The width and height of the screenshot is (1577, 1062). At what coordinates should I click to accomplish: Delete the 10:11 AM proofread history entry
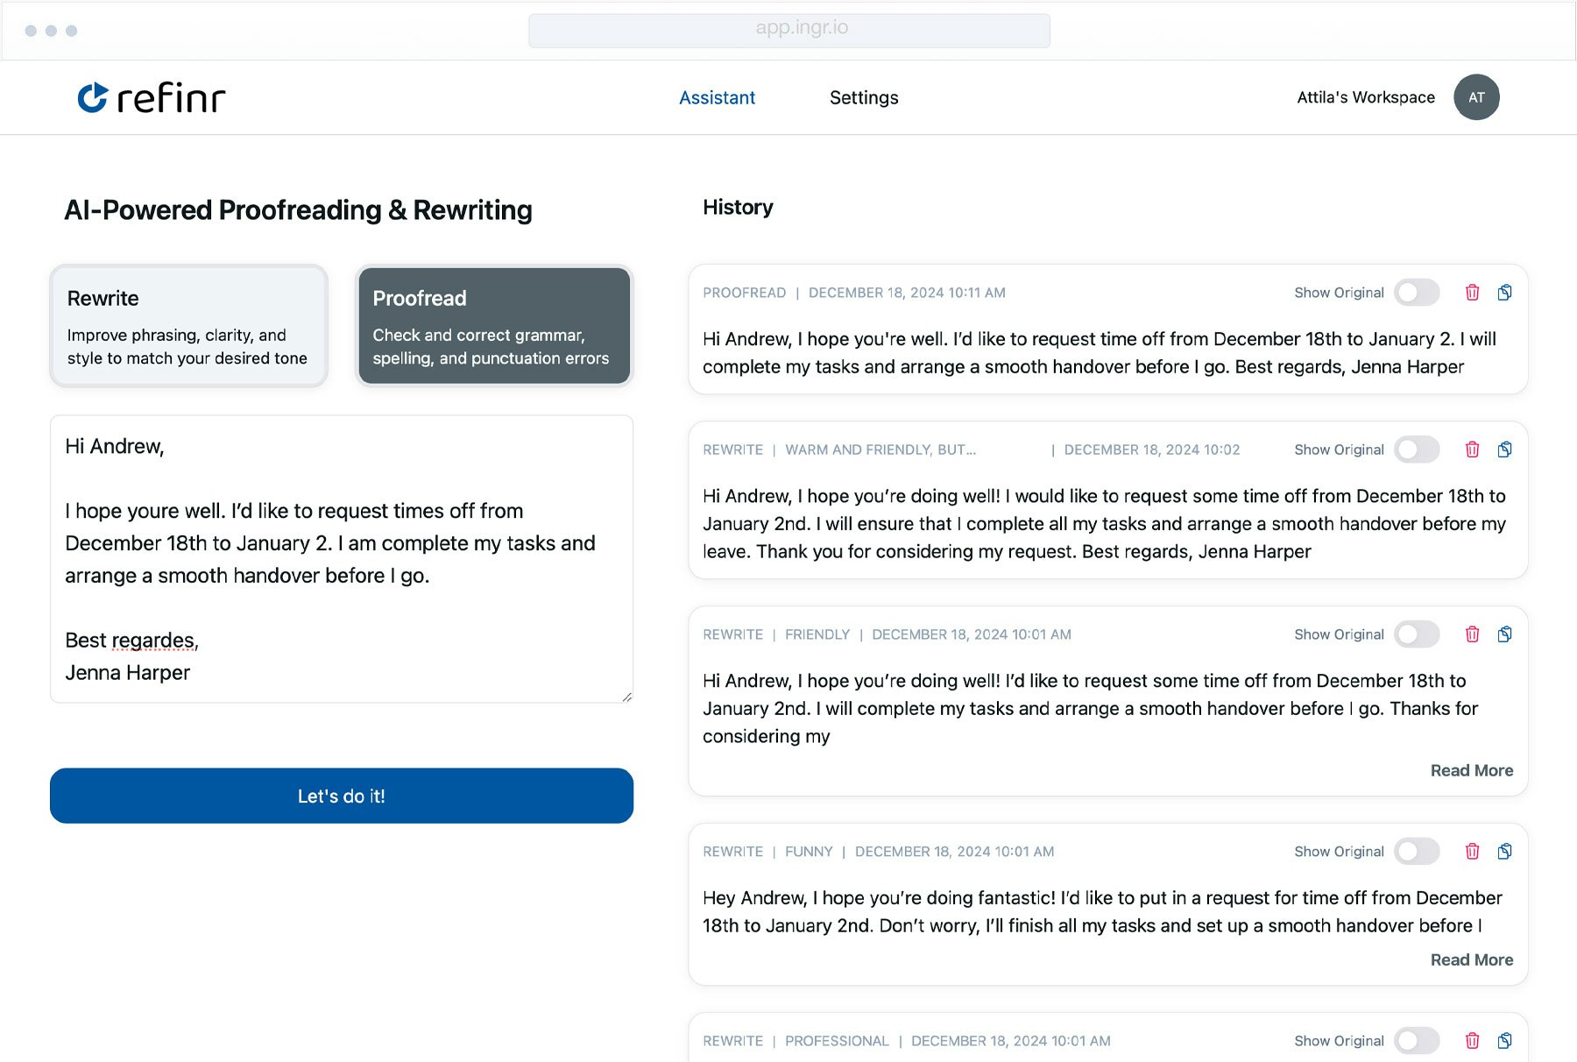tap(1472, 293)
